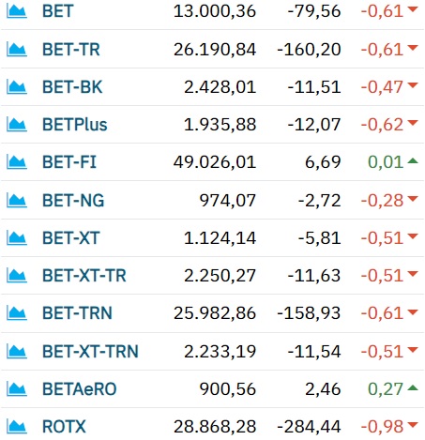This screenshot has height=440, width=425.
Task: Click the chart icon beside BET-FI
Action: [17, 162]
